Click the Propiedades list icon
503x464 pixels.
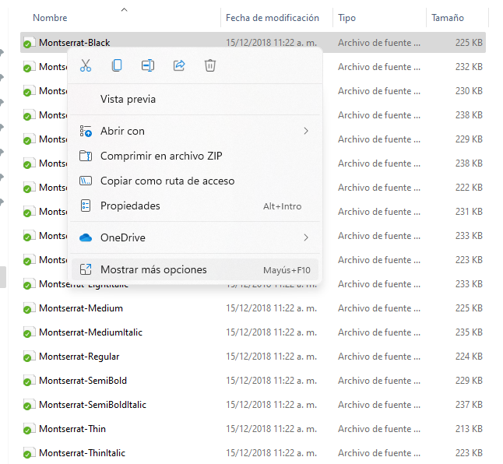click(x=86, y=206)
